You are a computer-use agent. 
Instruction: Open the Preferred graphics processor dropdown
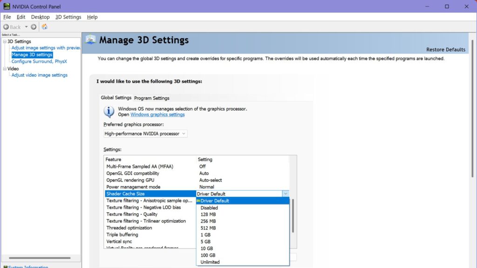184,134
